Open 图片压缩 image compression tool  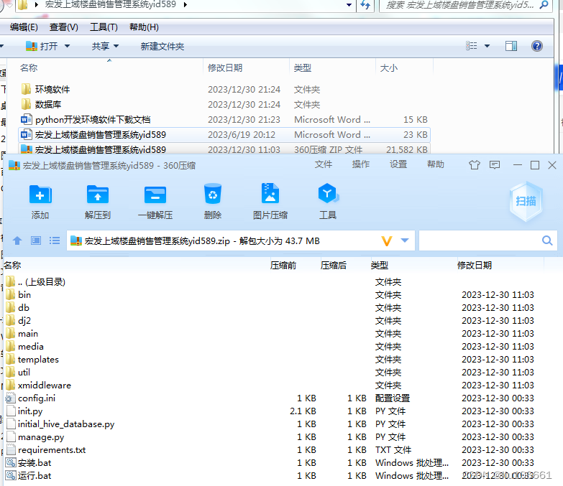coord(270,194)
